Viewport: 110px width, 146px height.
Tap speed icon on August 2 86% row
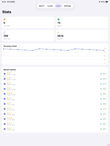[x=101, y=74]
